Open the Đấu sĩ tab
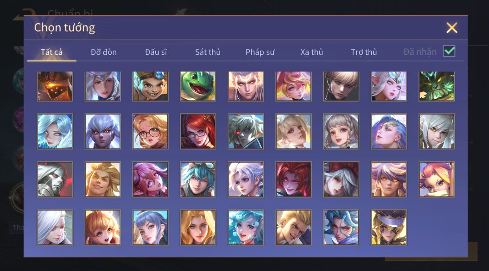The image size is (489, 271). coord(156,52)
